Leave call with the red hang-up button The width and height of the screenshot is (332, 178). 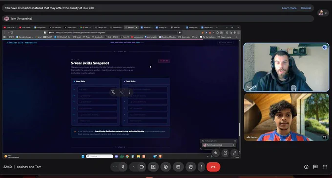pyautogui.click(x=213, y=167)
